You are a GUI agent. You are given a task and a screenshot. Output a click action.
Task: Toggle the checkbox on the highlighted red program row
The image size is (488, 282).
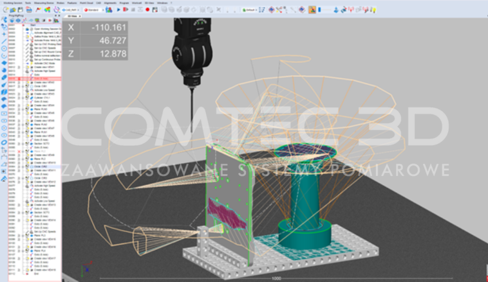click(21, 78)
